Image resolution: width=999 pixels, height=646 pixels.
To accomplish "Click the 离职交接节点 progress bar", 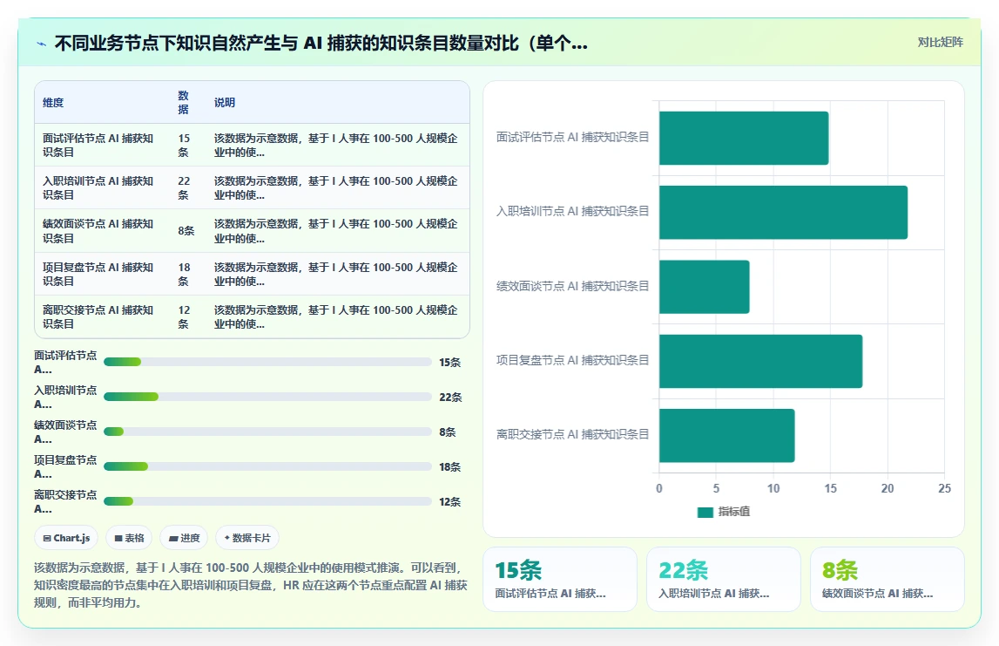I will (267, 501).
